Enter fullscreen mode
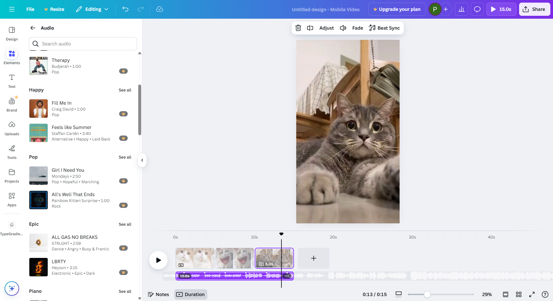 [x=532, y=294]
